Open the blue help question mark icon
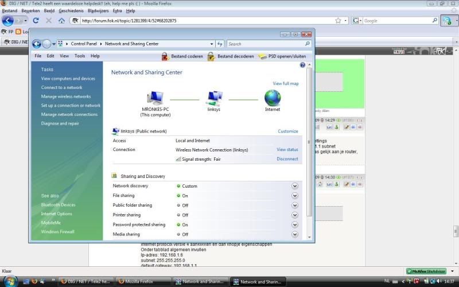The height and width of the screenshot is (287, 459). [302, 65]
